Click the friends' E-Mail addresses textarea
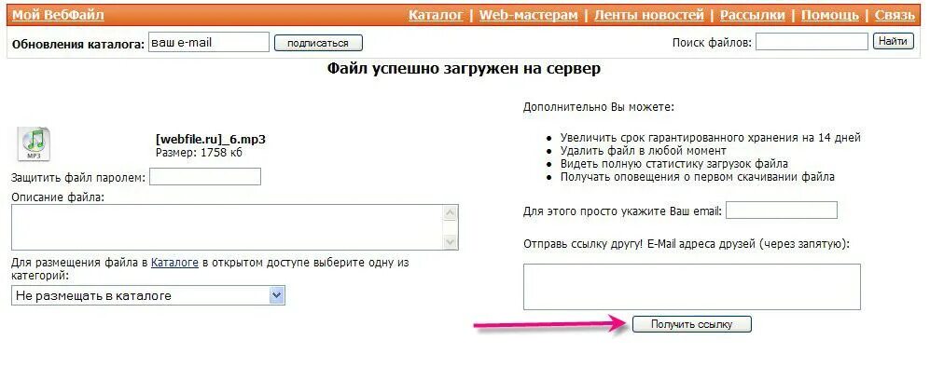The width and height of the screenshot is (930, 367). coord(691,287)
